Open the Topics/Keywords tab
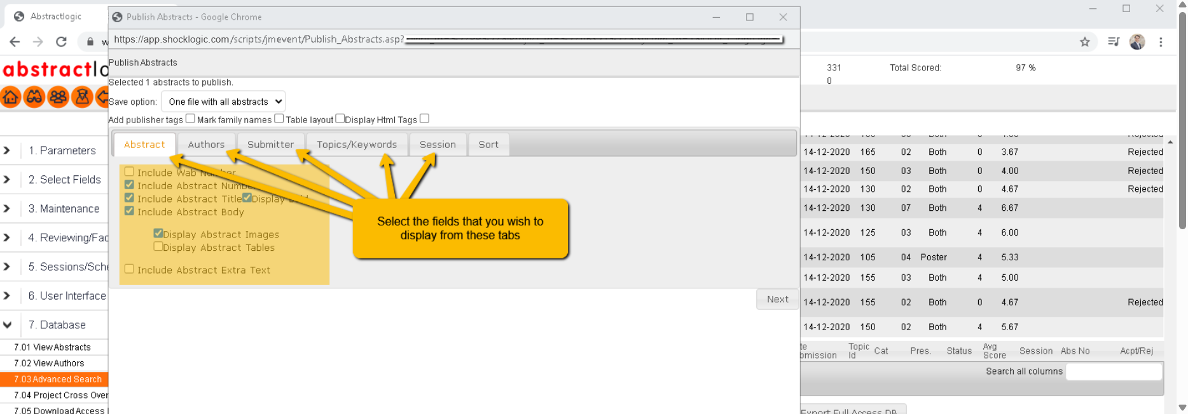This screenshot has width=1188, height=414. pyautogui.click(x=357, y=145)
